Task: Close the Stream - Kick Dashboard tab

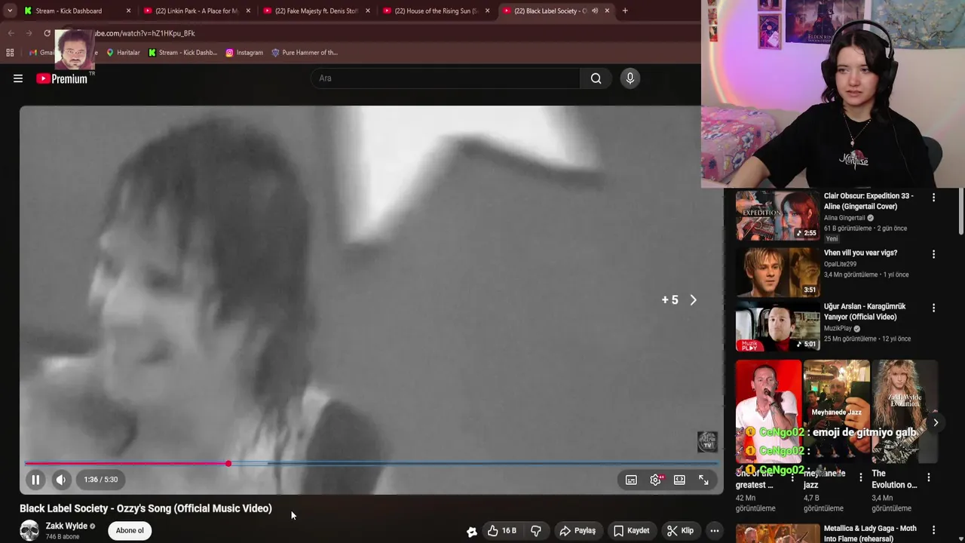Action: [128, 11]
